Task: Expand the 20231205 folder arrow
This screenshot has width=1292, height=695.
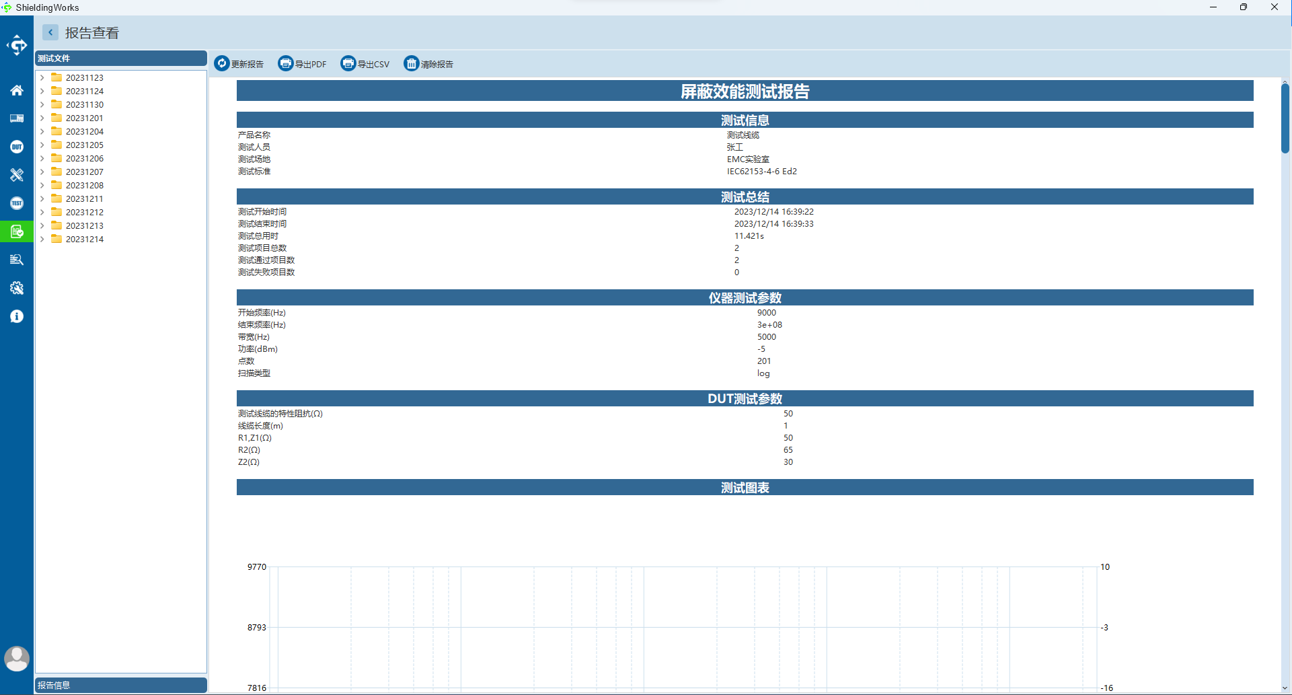Action: (42, 145)
